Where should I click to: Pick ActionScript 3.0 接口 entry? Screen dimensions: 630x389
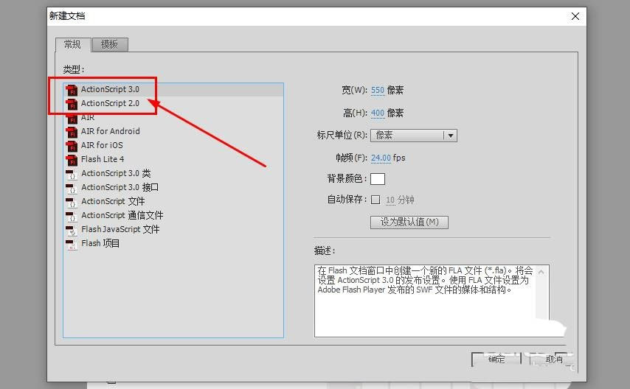click(173, 187)
